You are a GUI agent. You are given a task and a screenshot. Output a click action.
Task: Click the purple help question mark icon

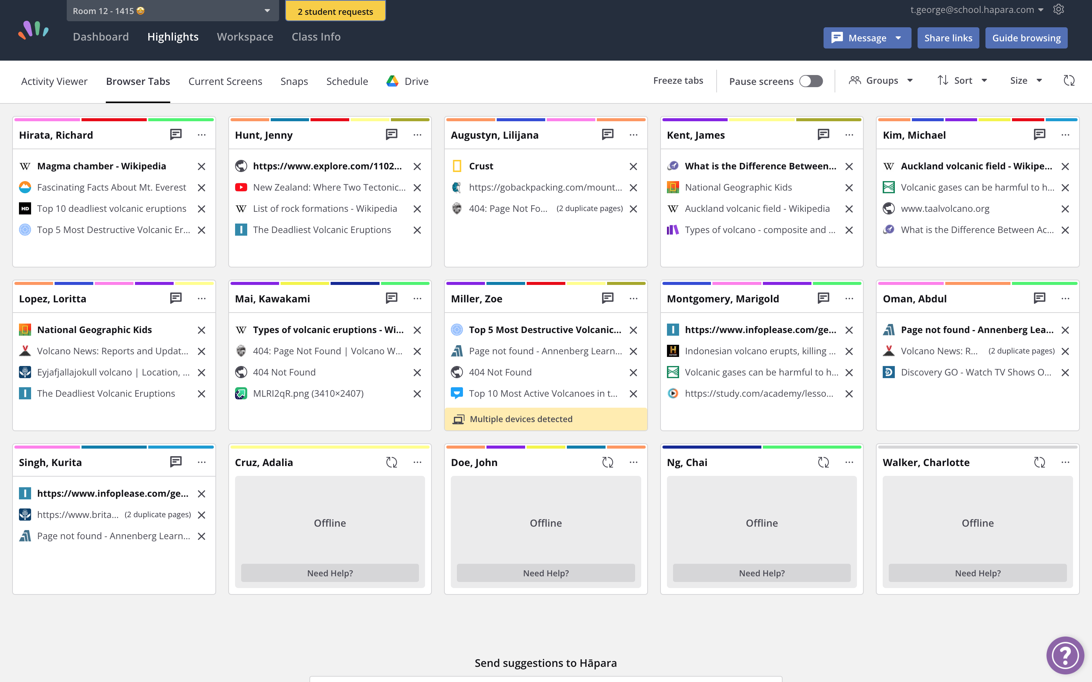pos(1064,655)
